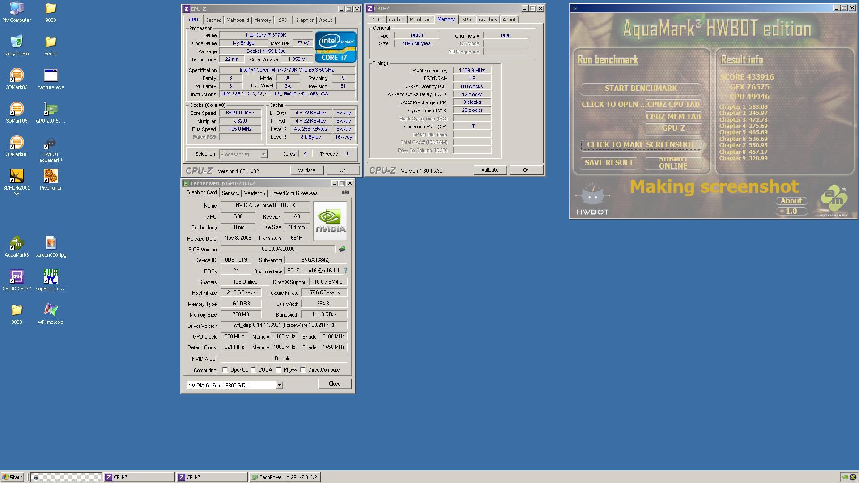The width and height of the screenshot is (859, 483).
Task: Click the NVIDIA logo in GPU-Z
Action: [330, 221]
